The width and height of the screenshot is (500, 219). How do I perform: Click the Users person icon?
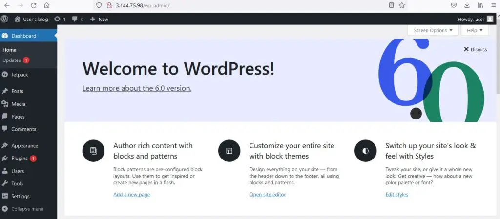pos(5,171)
